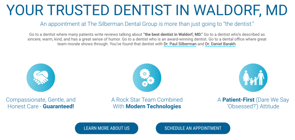Image resolution: width=295 pixels, height=140 pixels.
Task: Click the 'A Rock Star Team Combined' caption line
Action: coord(147,100)
